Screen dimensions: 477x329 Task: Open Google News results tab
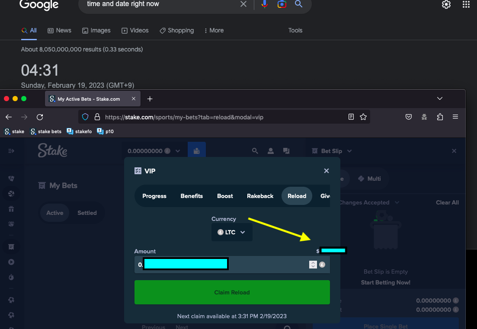coord(59,30)
